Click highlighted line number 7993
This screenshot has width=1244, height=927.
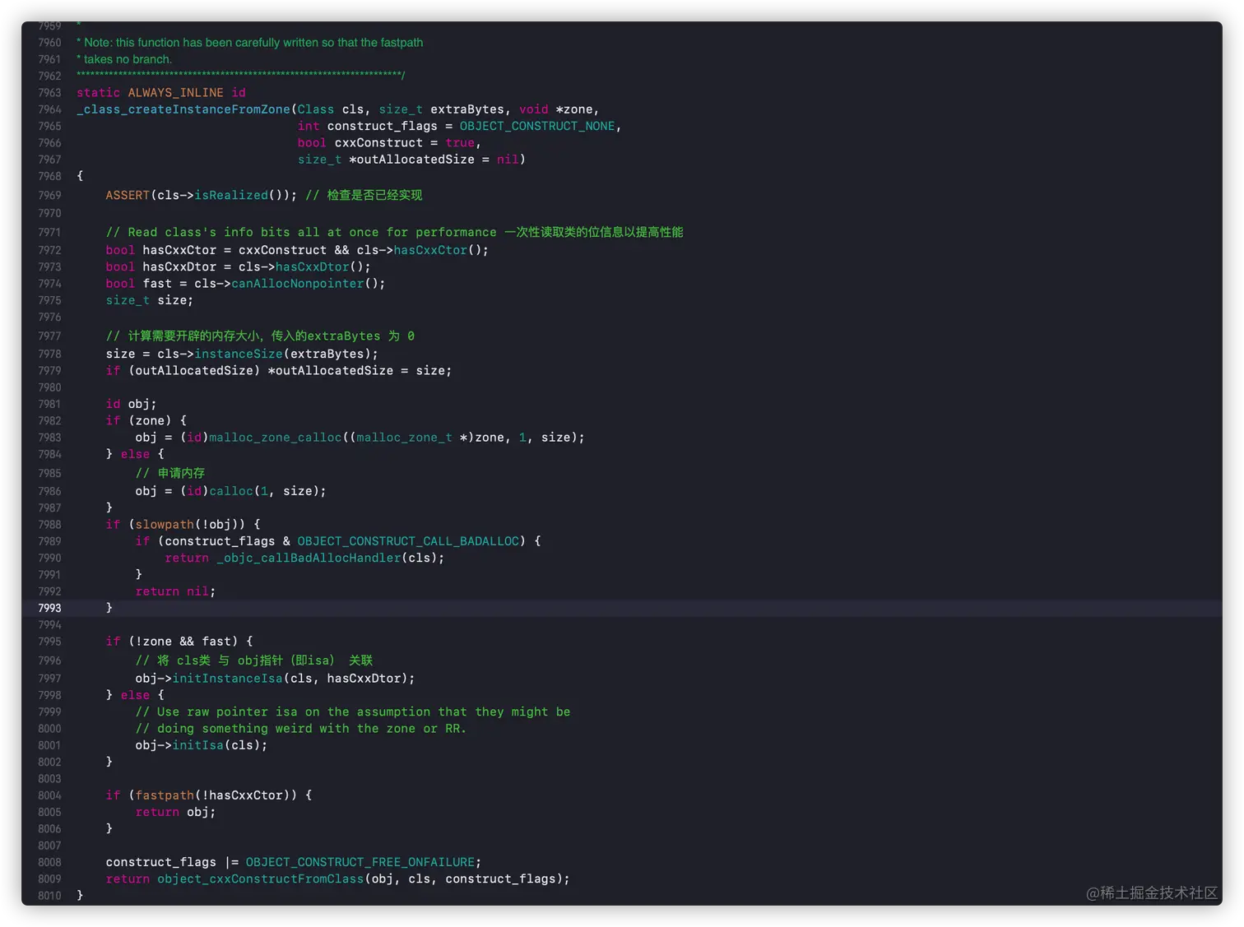click(49, 608)
